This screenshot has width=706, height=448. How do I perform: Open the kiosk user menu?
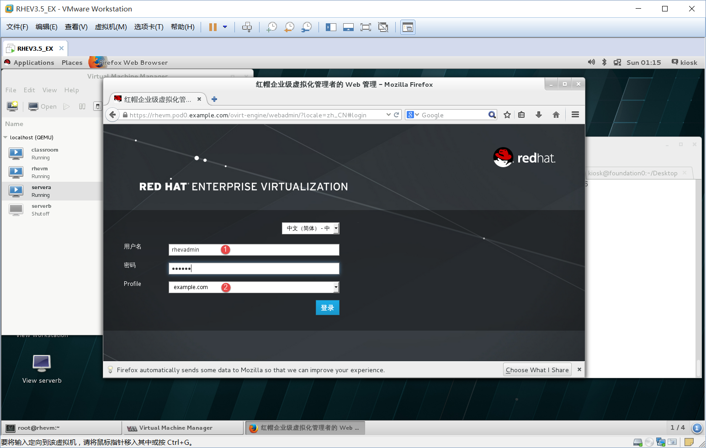point(685,63)
